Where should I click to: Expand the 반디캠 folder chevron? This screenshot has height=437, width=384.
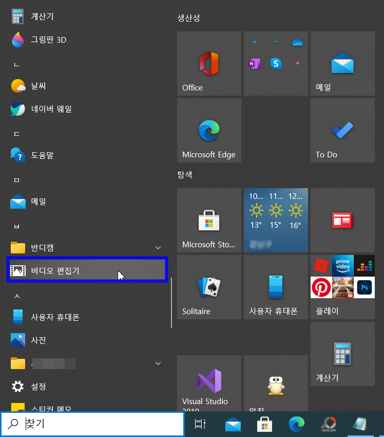(x=158, y=248)
